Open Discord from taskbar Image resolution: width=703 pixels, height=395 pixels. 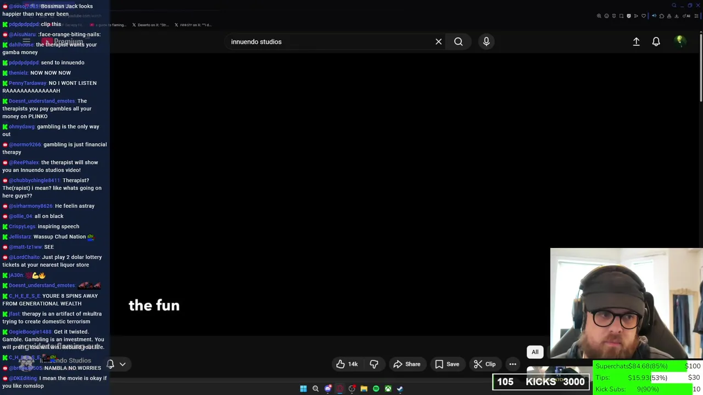point(328,388)
